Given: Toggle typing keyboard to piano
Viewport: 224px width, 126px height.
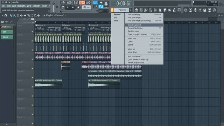Looking at the screenshot, I should coord(96,2).
